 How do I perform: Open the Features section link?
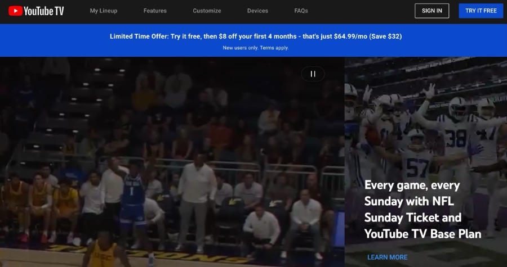tap(155, 11)
